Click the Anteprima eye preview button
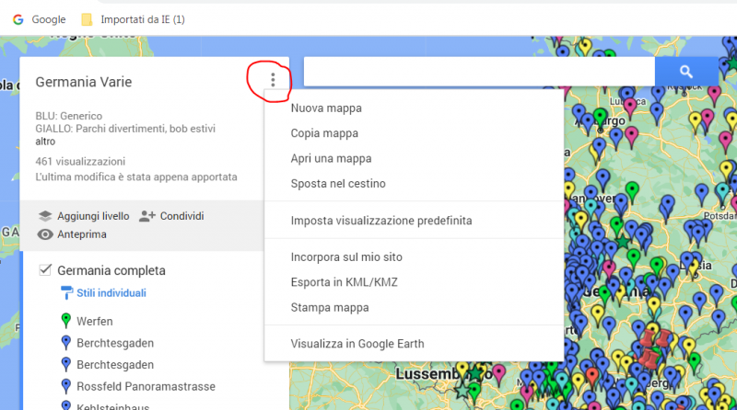Viewport: 737px width, 410px height. click(72, 234)
